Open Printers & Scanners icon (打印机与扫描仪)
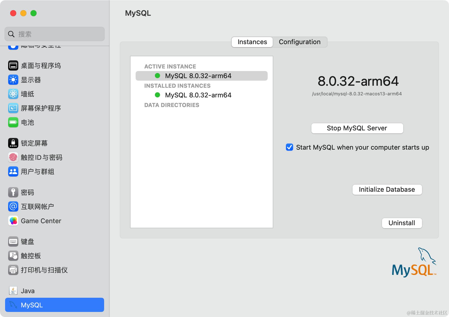This screenshot has width=449, height=317. coord(13,270)
